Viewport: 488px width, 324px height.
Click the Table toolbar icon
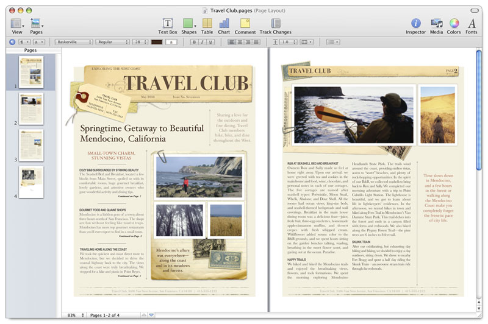[207, 24]
